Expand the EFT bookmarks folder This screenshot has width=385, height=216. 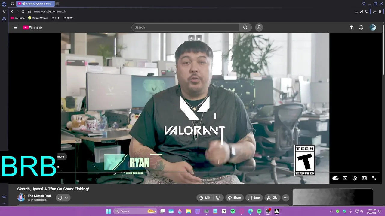pos(55,18)
